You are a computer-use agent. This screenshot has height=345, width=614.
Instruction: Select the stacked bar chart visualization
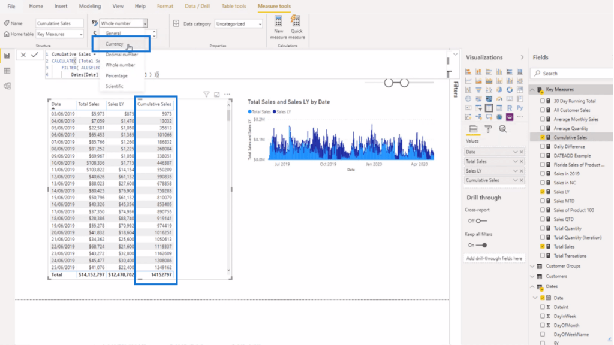(468, 72)
